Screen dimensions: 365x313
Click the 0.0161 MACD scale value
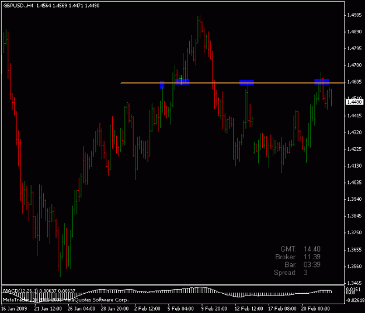pyautogui.click(x=354, y=290)
